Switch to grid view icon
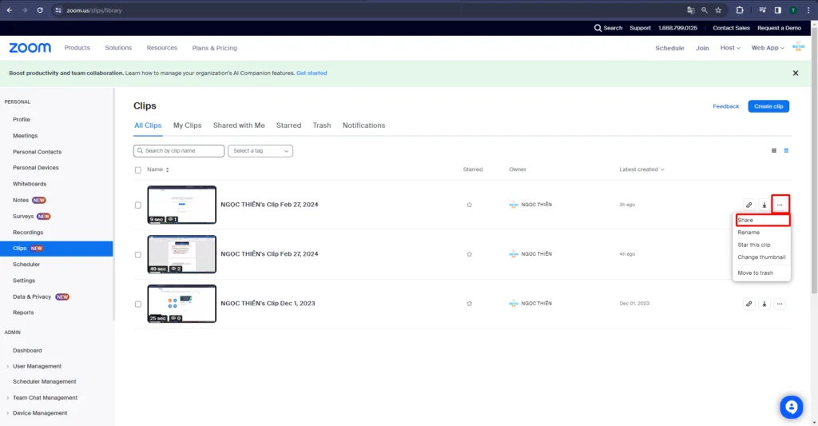The image size is (818, 426). pos(773,150)
